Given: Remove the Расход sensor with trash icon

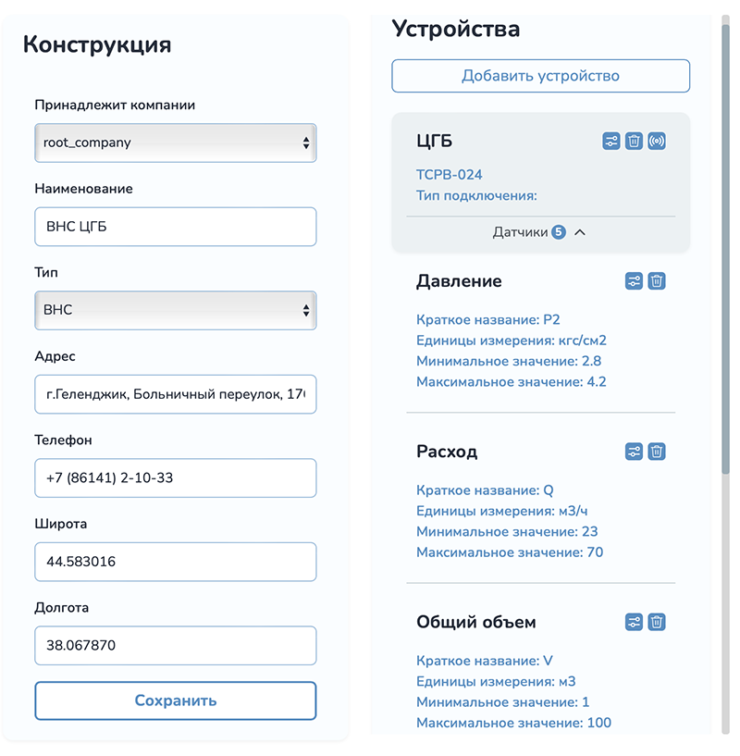Looking at the screenshot, I should pyautogui.click(x=658, y=452).
